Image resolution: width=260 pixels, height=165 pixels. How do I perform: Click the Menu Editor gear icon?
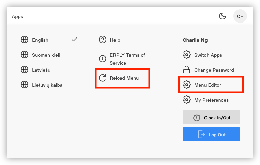pyautogui.click(x=187, y=85)
